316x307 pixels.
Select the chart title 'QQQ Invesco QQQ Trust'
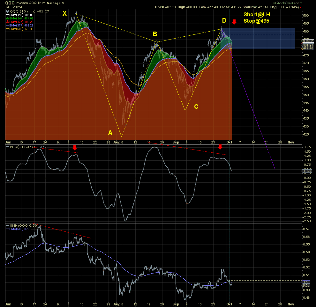26,3
